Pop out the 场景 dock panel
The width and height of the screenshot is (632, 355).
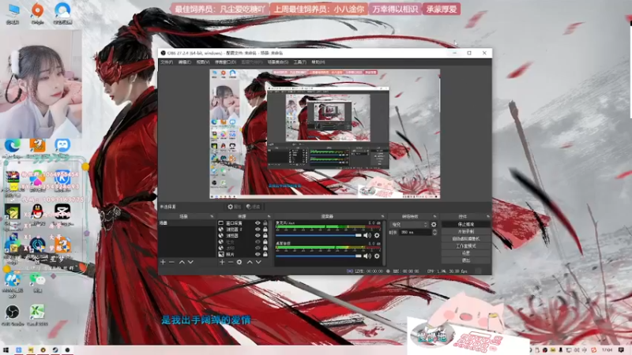(212, 216)
